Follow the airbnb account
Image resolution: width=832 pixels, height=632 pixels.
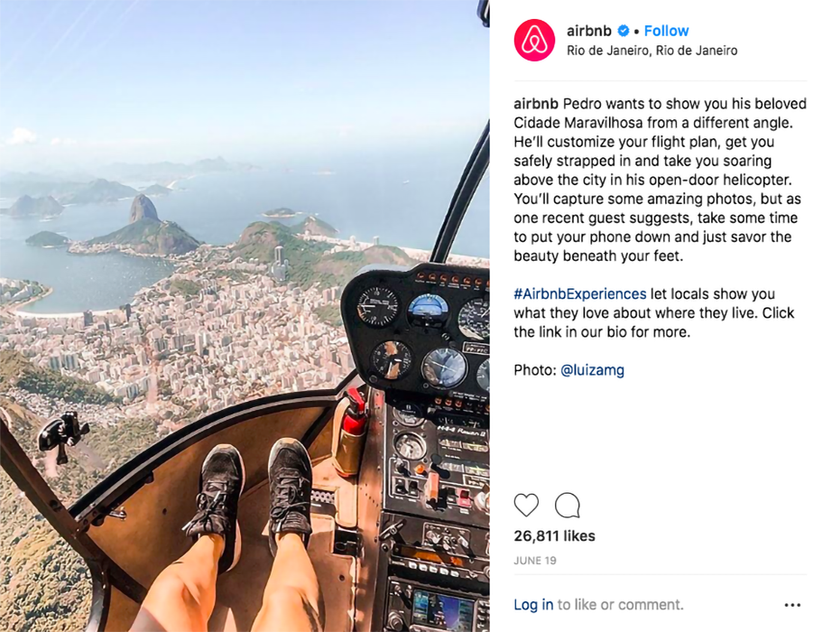click(x=667, y=31)
